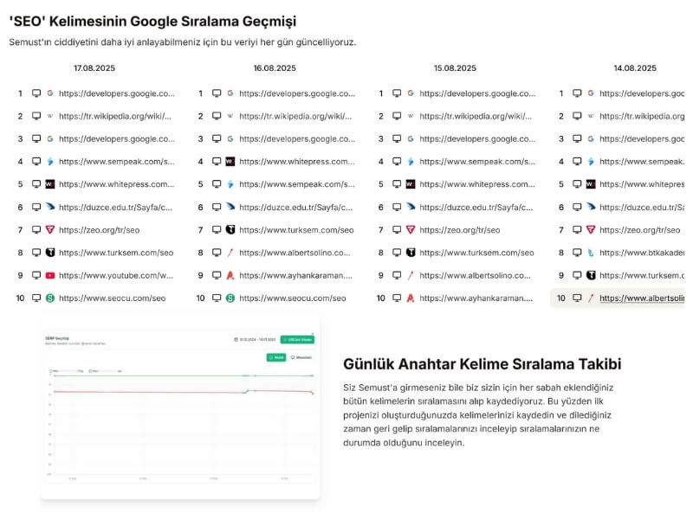Click the SERP history chart thumbnail
The height and width of the screenshot is (519, 693).
click(x=180, y=407)
